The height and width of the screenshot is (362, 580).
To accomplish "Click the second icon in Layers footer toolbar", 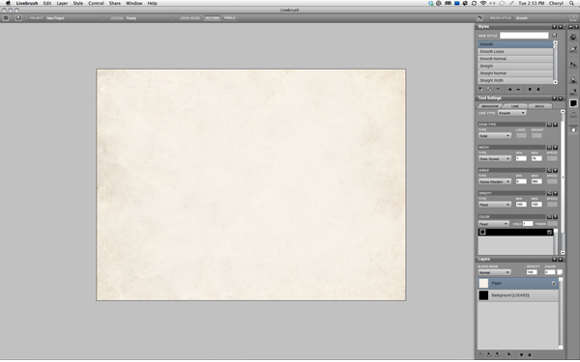I will click(489, 354).
